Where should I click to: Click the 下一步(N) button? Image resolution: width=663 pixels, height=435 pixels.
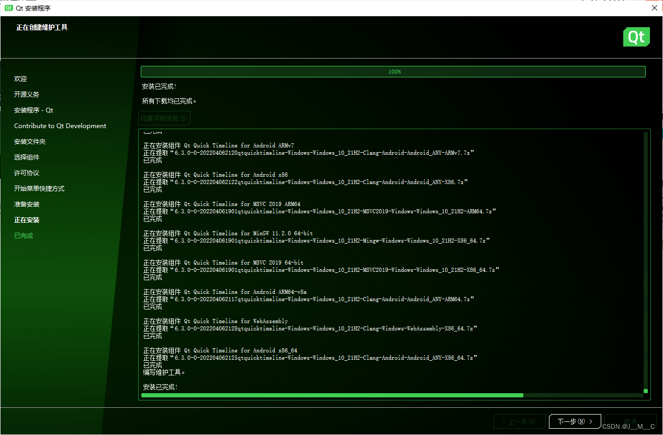tap(575, 421)
